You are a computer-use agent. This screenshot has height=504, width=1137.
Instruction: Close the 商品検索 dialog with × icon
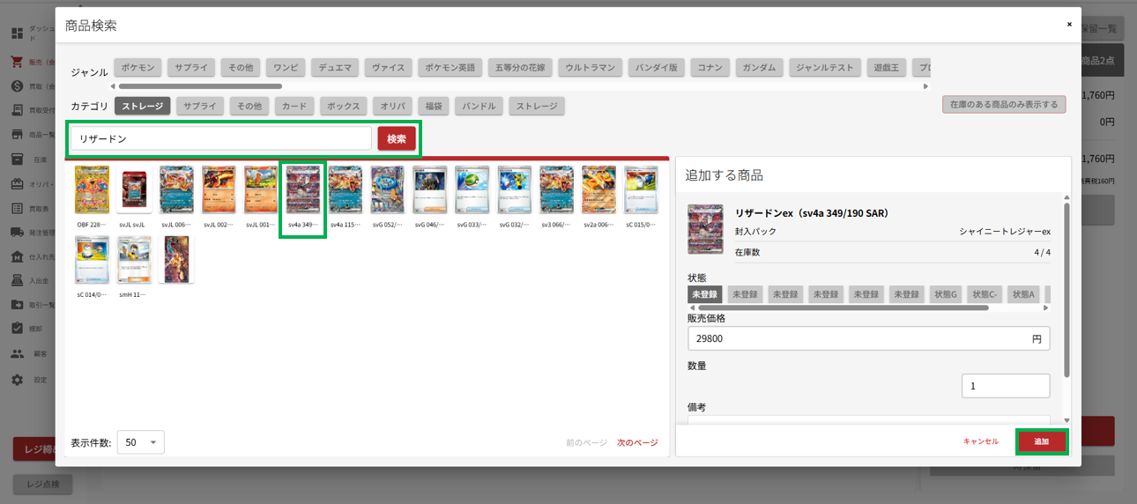(1069, 25)
